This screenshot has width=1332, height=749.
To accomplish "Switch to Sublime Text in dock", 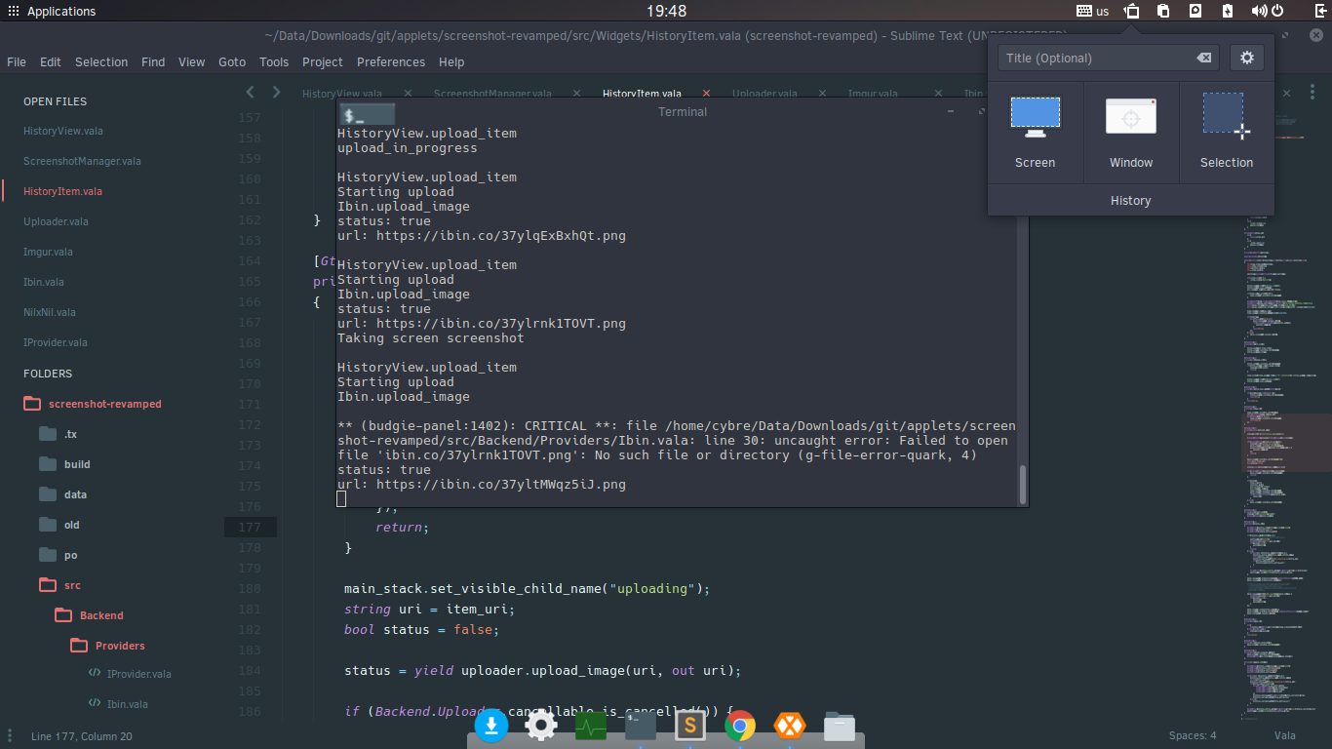I will point(690,726).
